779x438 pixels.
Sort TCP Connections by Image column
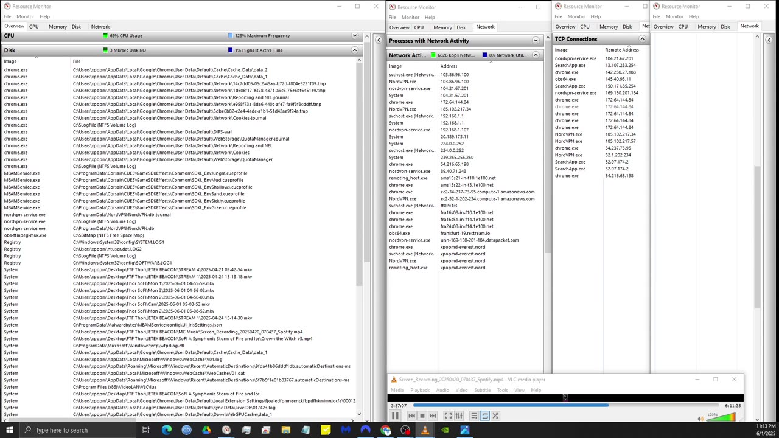[578, 50]
